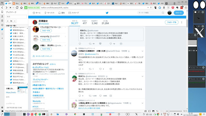Click the bookmarks list vertical scrollbar

click(27, 68)
